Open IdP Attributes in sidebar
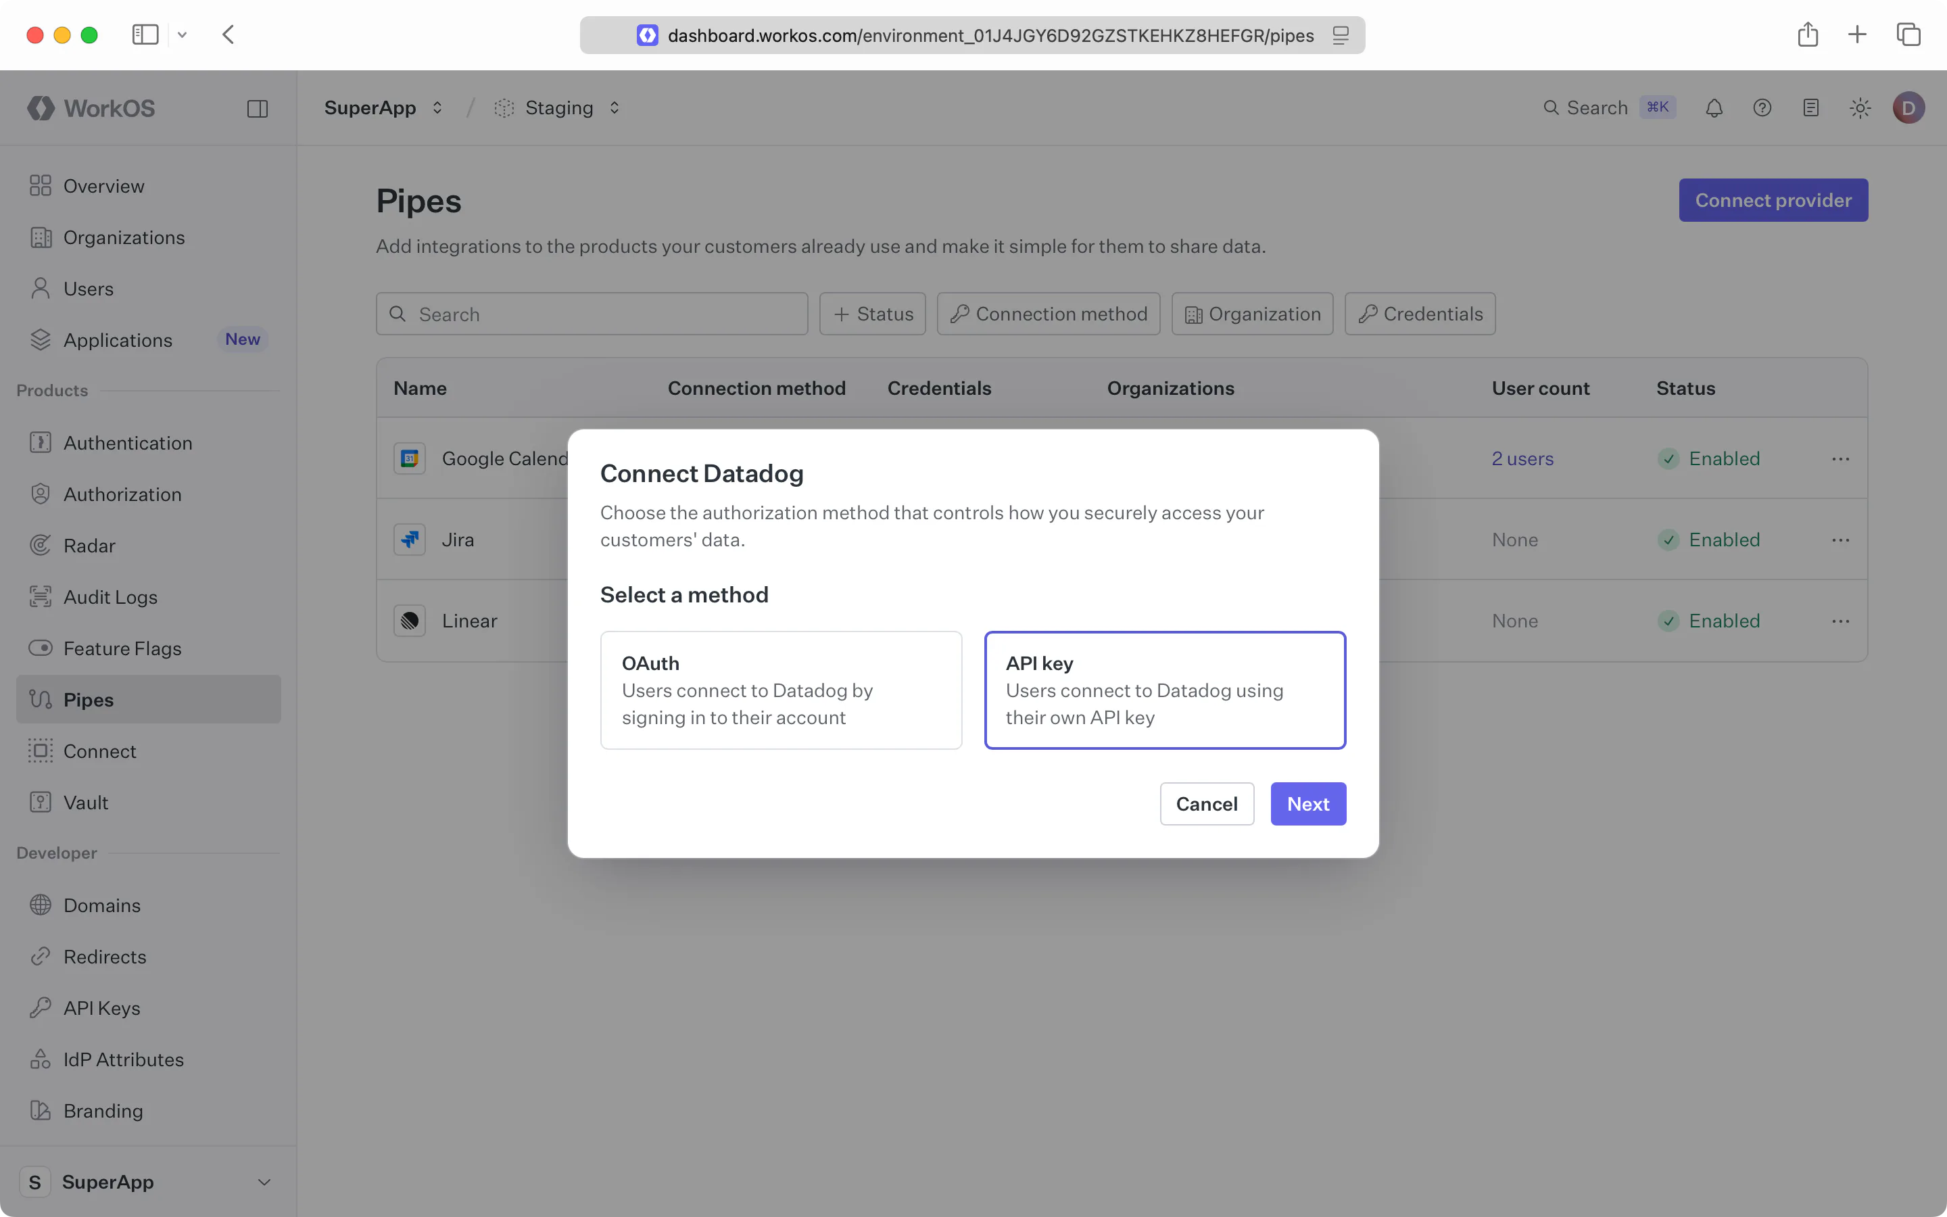Image resolution: width=1947 pixels, height=1217 pixels. tap(148, 1059)
